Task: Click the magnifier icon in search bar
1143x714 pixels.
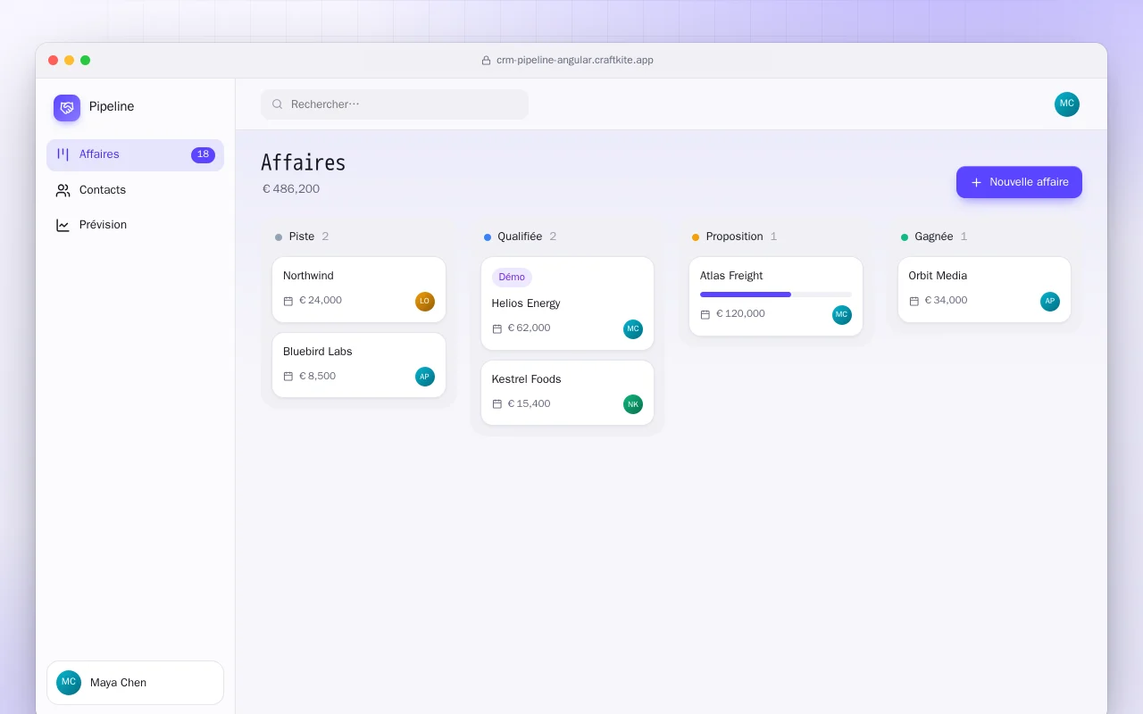Action: click(277, 104)
